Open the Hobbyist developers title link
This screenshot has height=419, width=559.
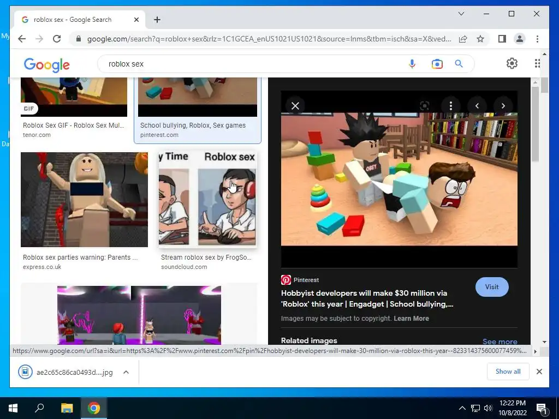pyautogui.click(x=367, y=298)
